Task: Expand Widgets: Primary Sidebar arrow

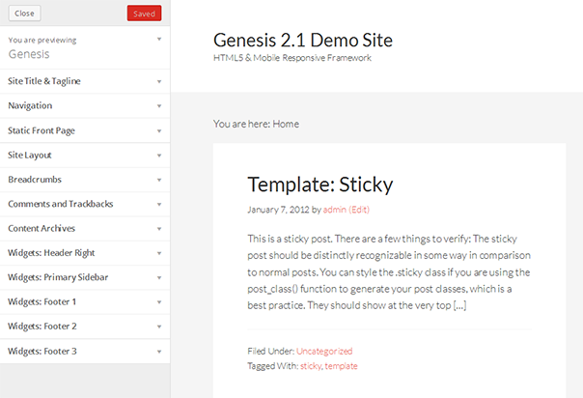Action: [159, 278]
